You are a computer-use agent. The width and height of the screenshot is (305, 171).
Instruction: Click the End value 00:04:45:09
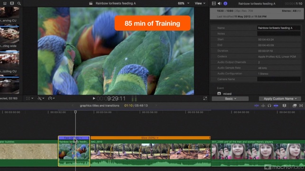click(266, 45)
